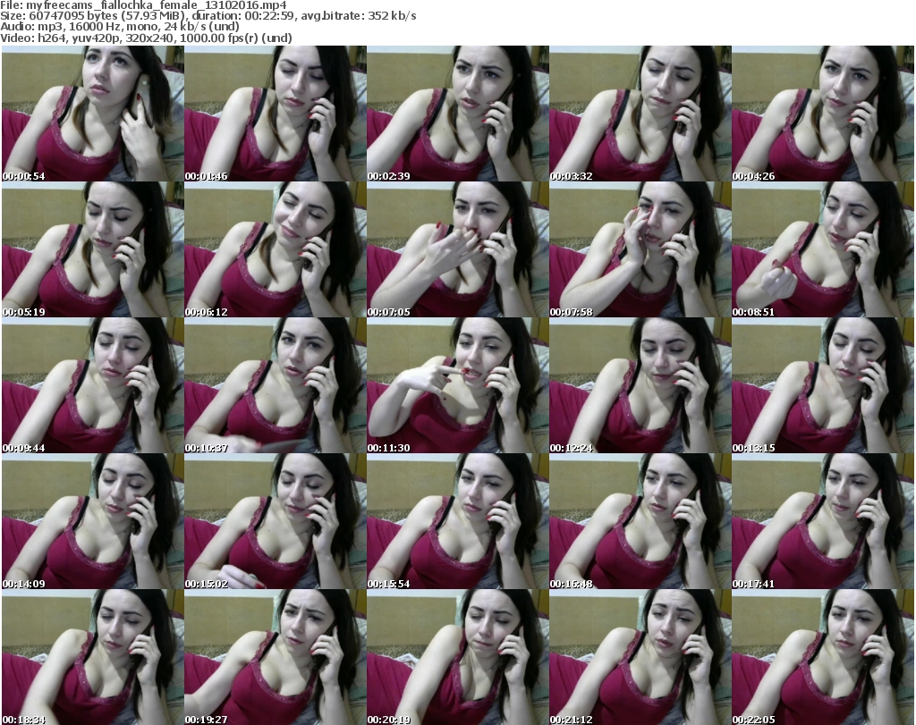The image size is (916, 725).
Task: Select the thumbnail stamped 00:03:32
Action: tap(640, 114)
